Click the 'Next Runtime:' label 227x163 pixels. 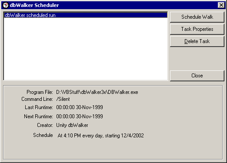[38, 116]
